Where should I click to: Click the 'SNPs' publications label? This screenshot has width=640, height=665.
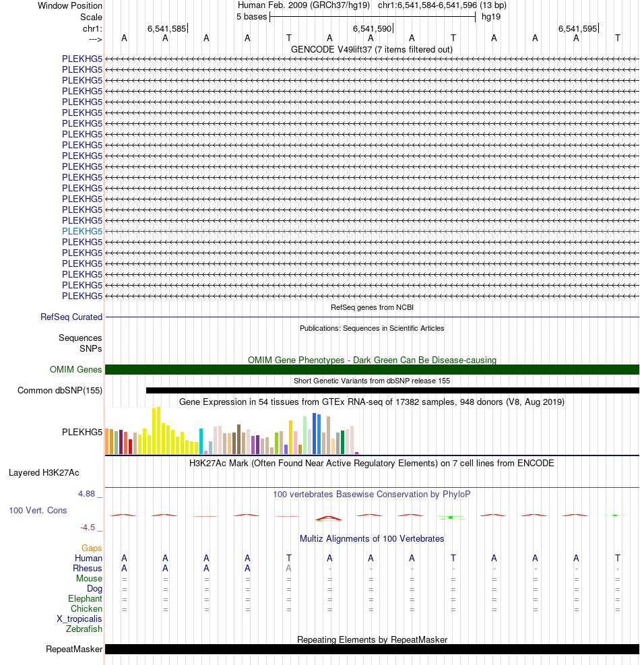(x=91, y=348)
